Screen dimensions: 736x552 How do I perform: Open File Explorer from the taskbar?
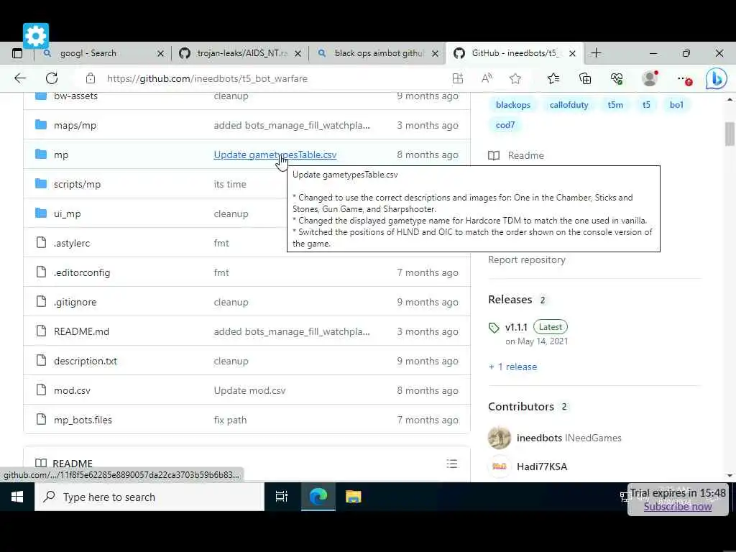pos(354,497)
